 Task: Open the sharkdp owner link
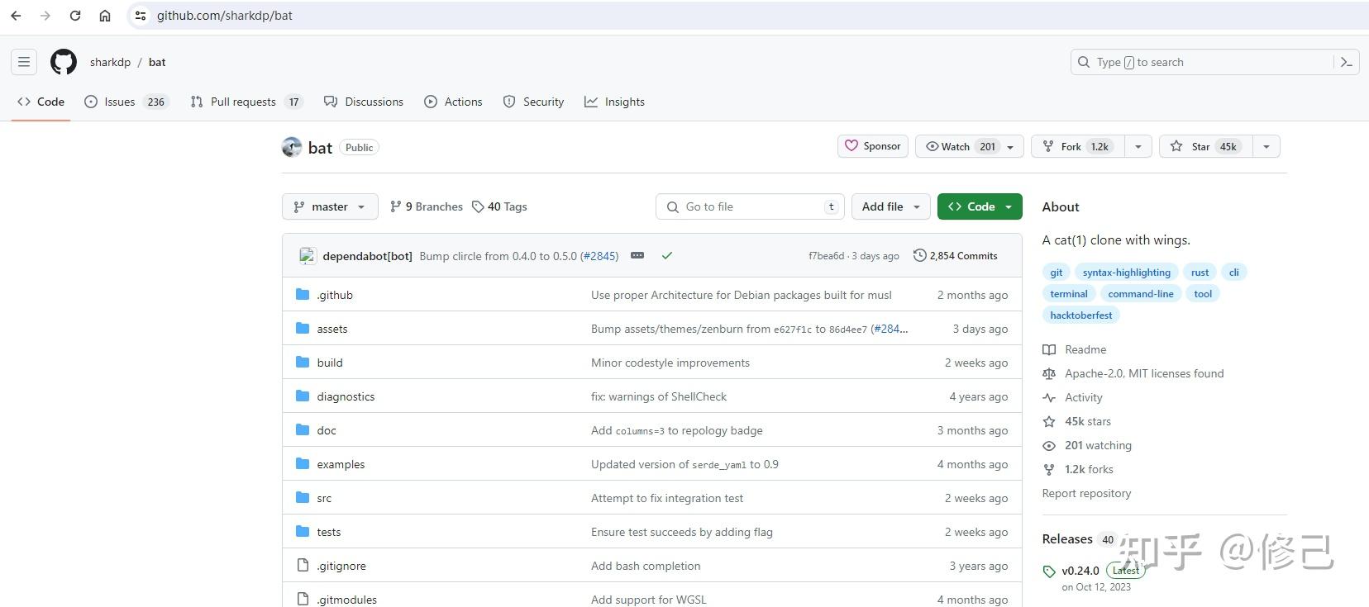tap(110, 62)
